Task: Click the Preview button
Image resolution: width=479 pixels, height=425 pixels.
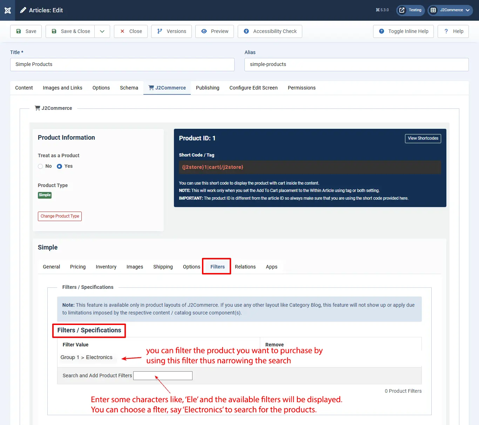Action: pyautogui.click(x=215, y=31)
